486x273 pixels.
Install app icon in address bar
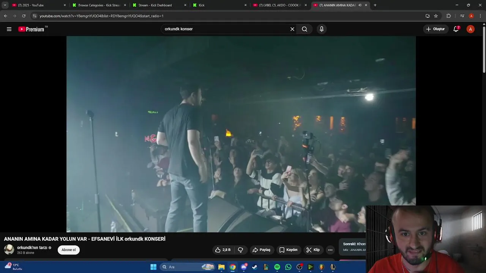428,16
